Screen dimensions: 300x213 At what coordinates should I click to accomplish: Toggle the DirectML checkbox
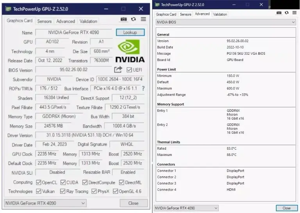pyautogui.click(x=121, y=183)
